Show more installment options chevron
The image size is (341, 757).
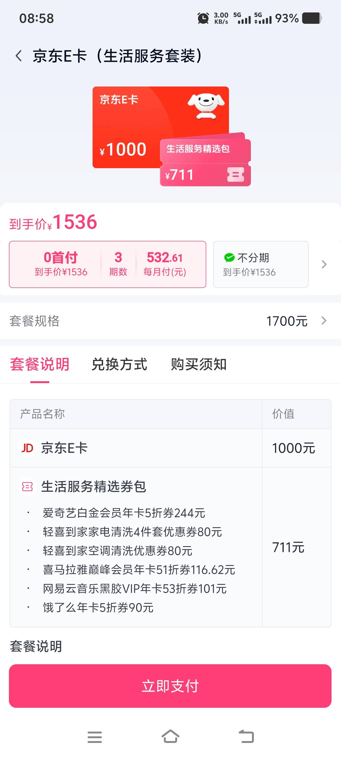tap(324, 264)
